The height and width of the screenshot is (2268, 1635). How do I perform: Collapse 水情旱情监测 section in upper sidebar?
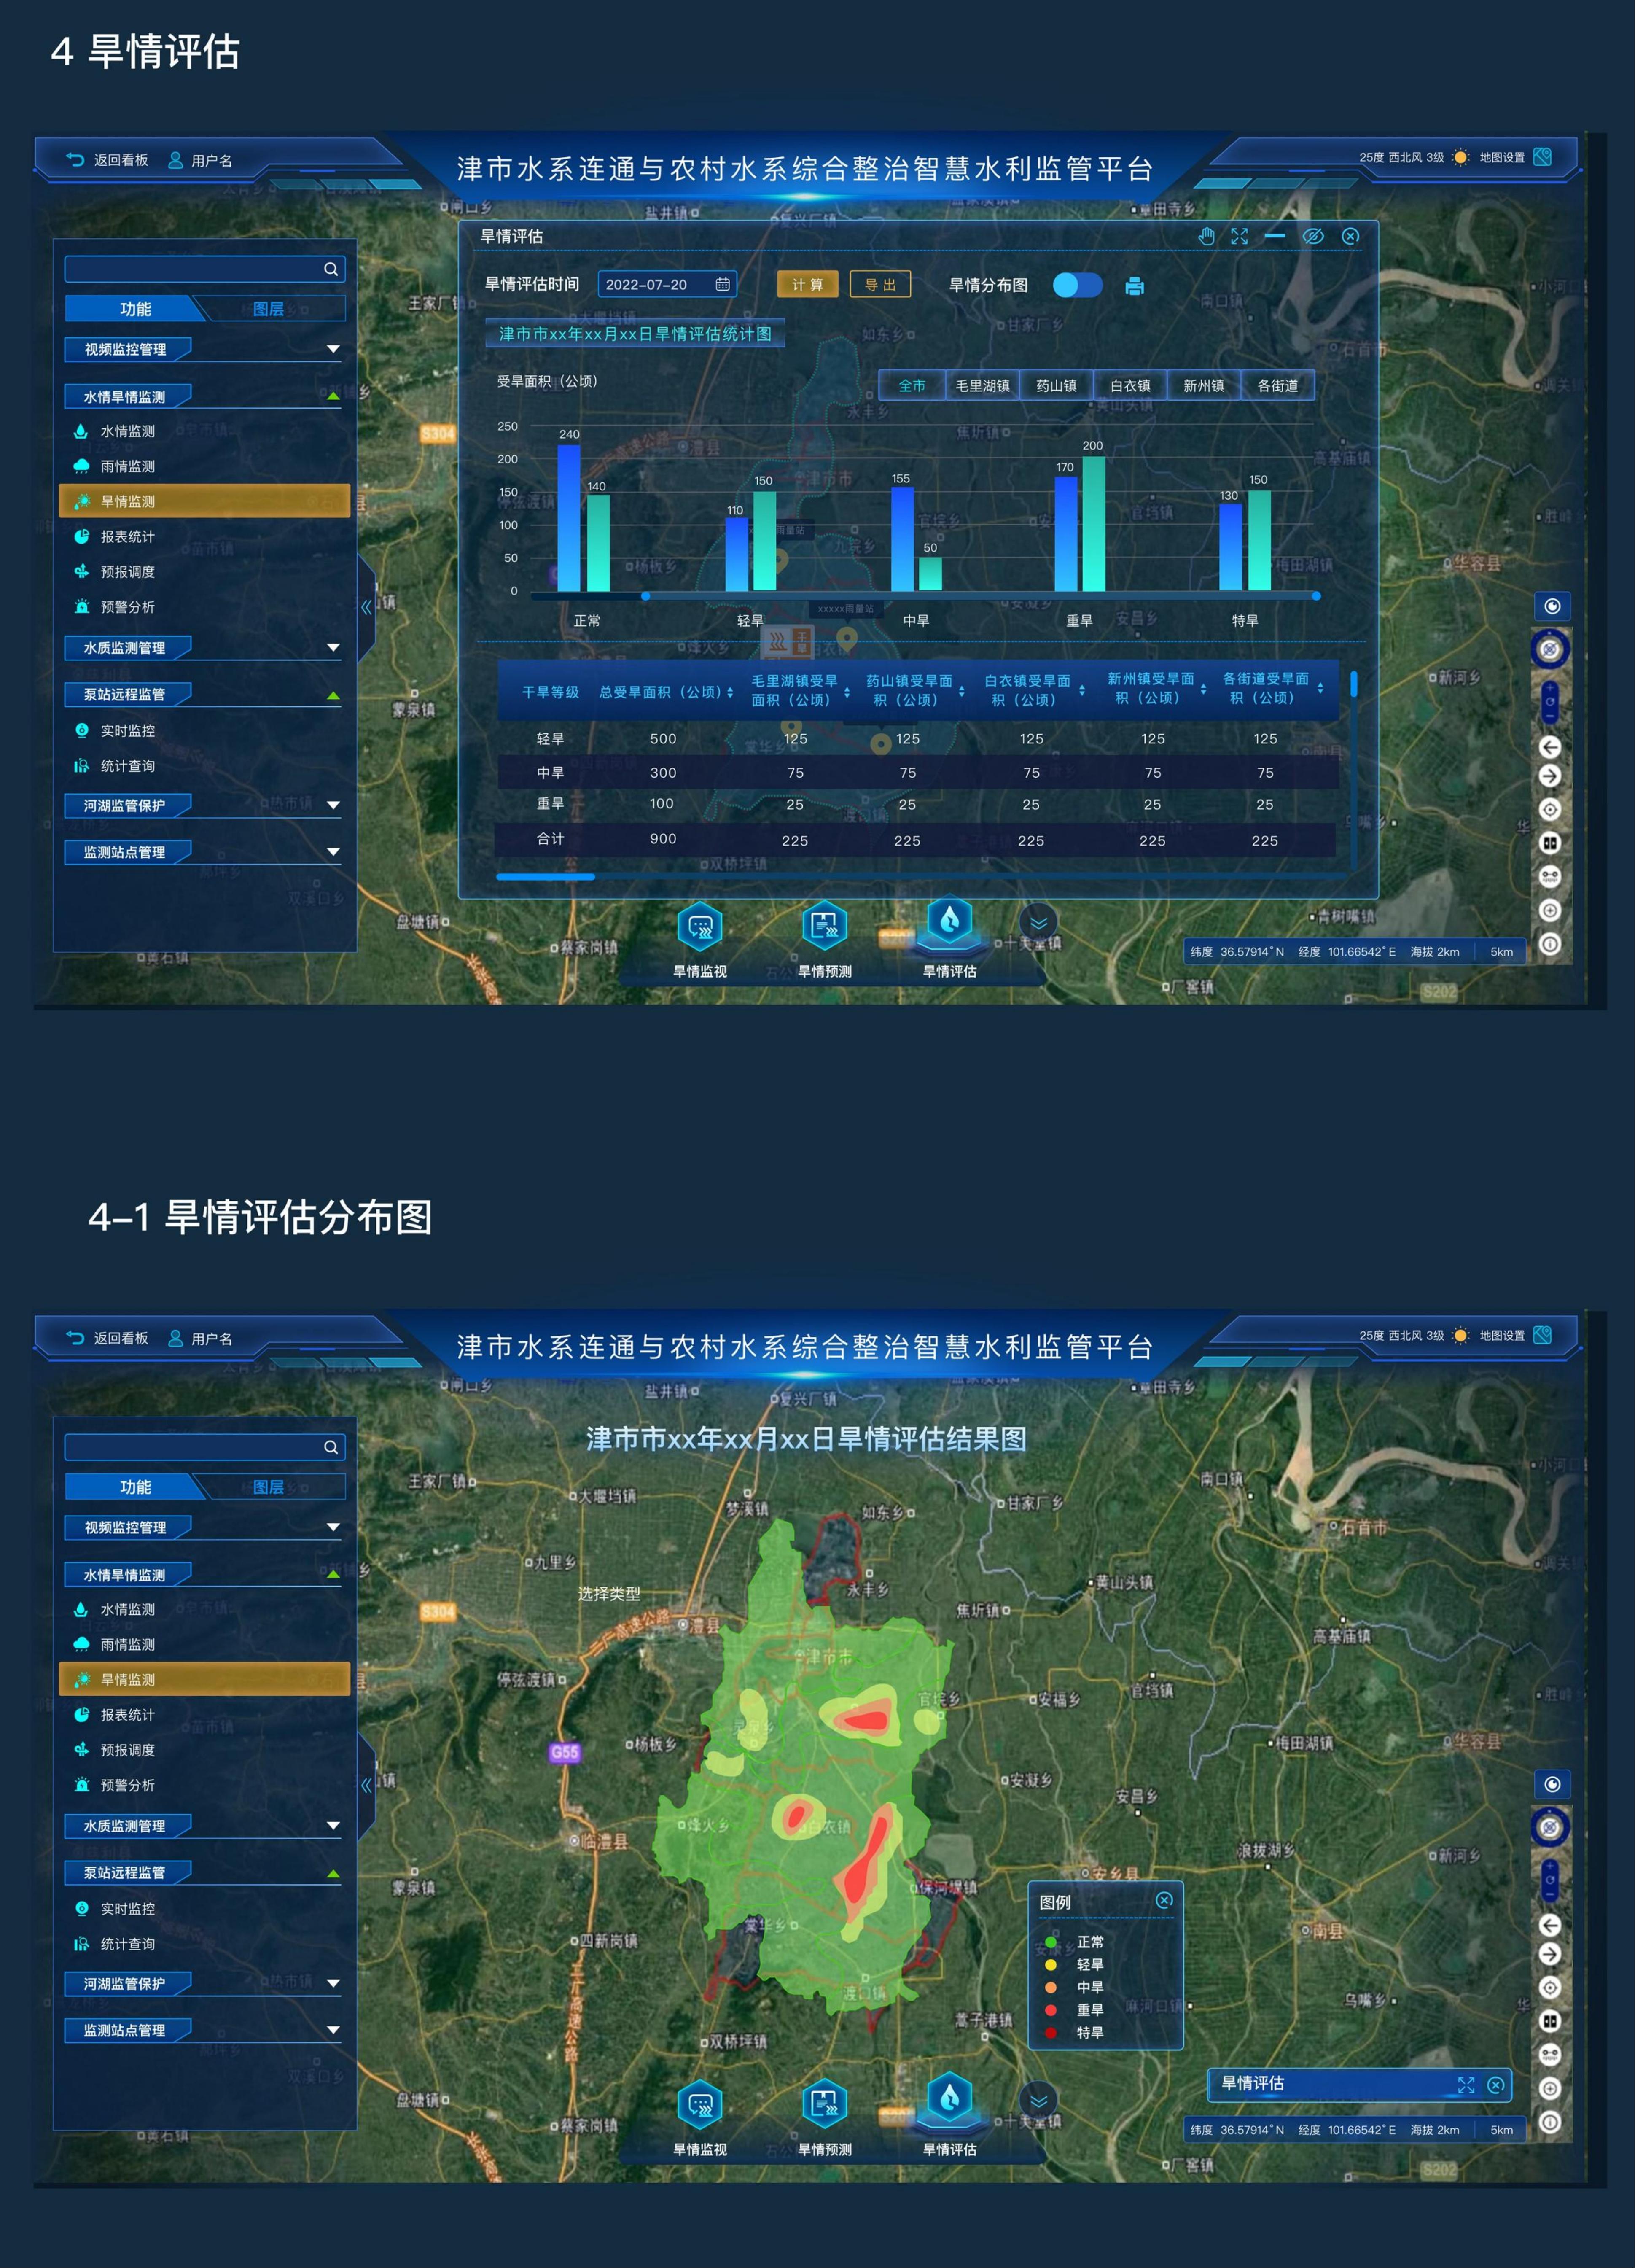(333, 397)
